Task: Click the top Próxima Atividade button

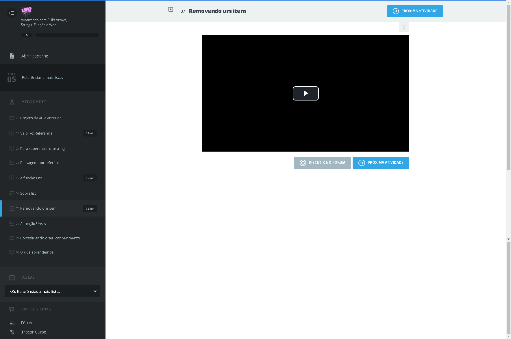Action: coord(415,11)
